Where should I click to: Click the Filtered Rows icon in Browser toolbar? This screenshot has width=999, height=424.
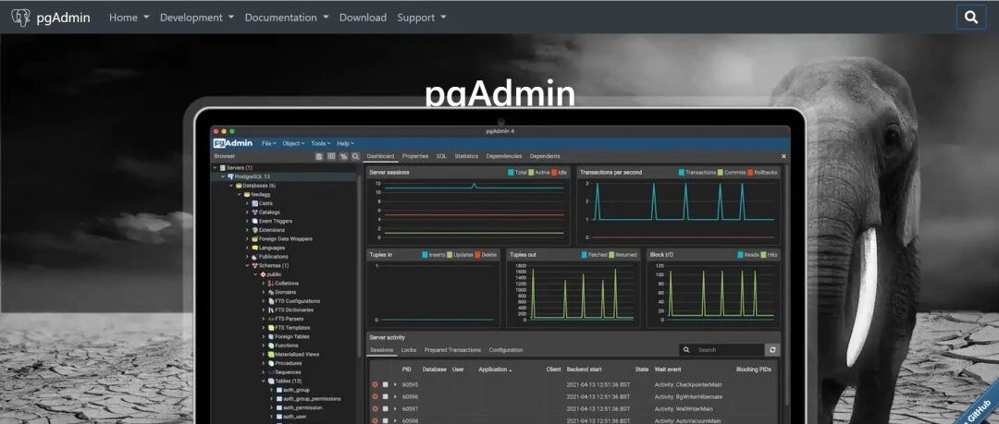[343, 156]
